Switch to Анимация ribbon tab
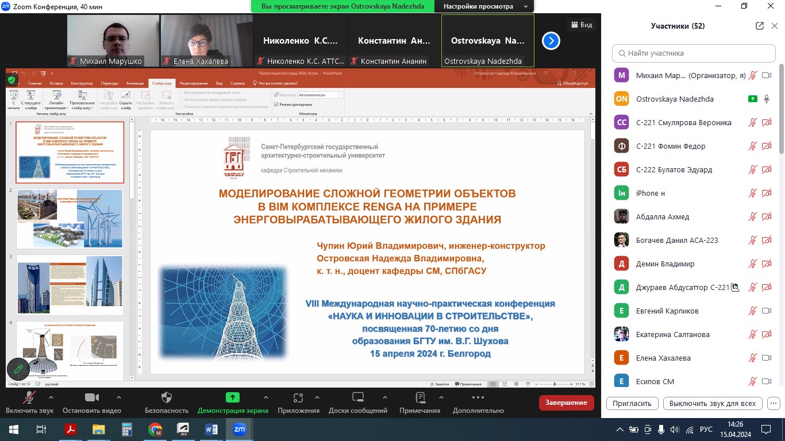This screenshot has height=441, width=785. pyautogui.click(x=135, y=83)
